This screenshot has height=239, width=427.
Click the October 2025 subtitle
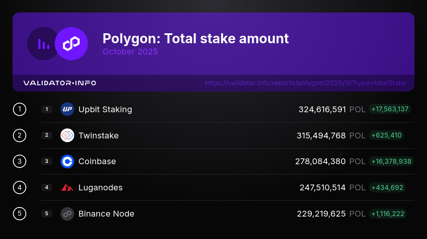pos(130,52)
